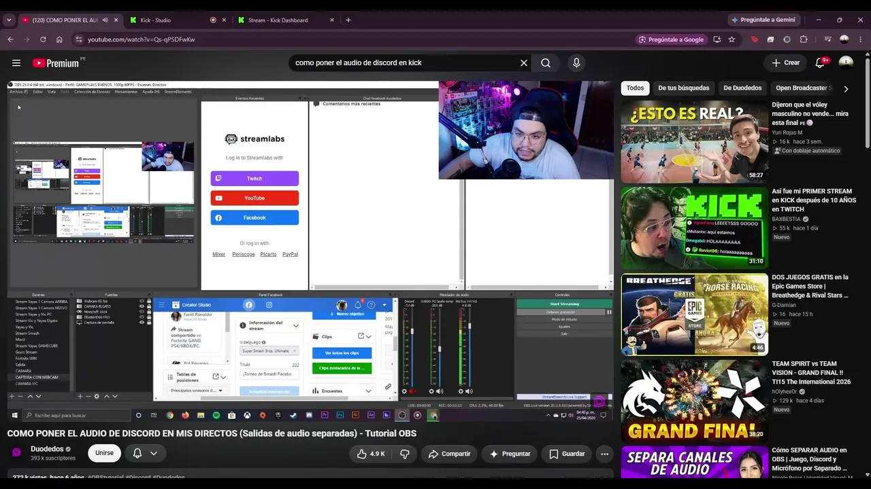Show more filter chips with arrow
Image resolution: width=871 pixels, height=489 pixels.
(846, 89)
